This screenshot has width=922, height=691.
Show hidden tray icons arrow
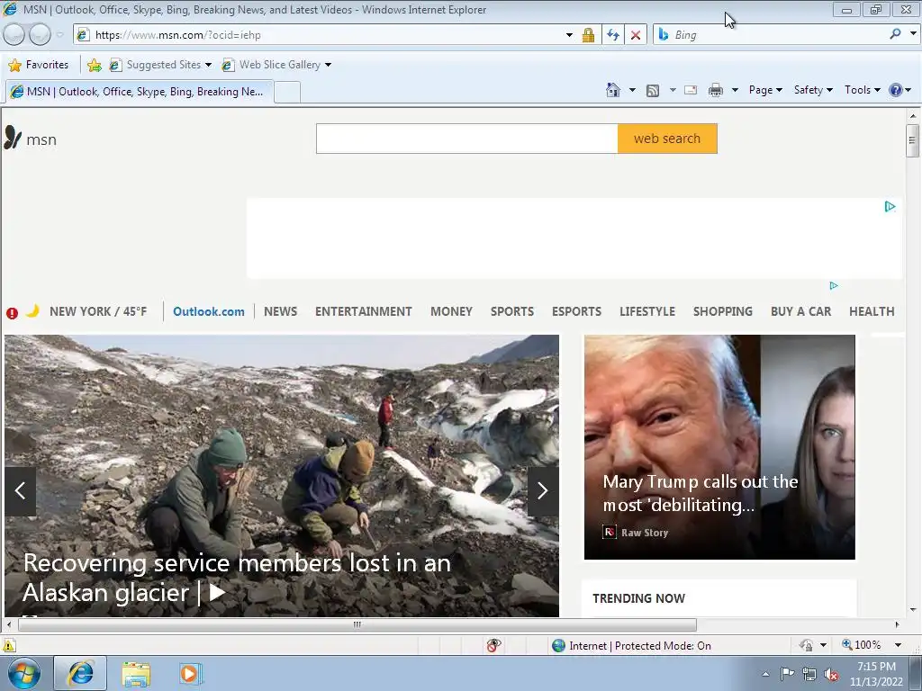765,674
